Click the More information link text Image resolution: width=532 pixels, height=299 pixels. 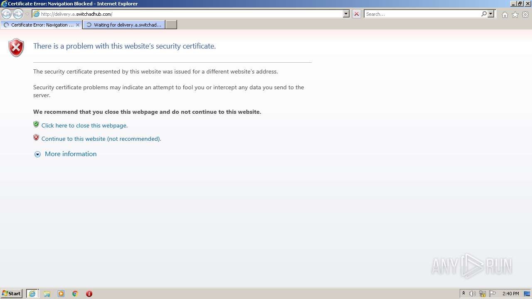click(71, 154)
